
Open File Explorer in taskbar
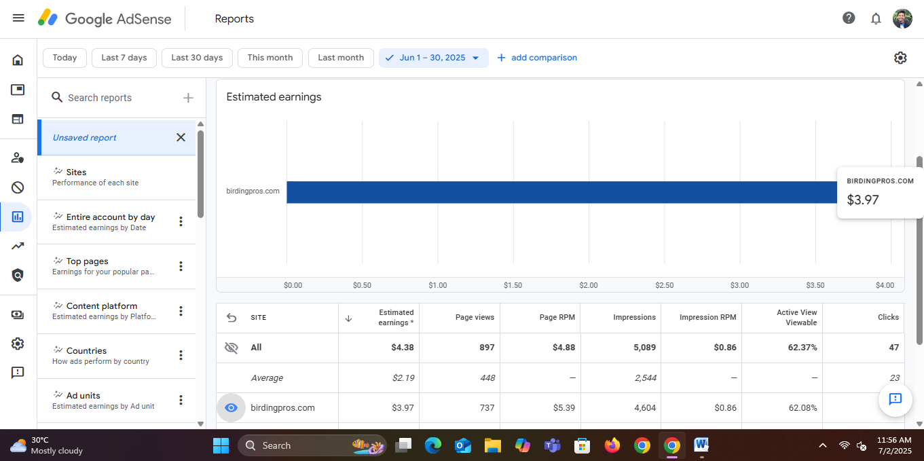tap(492, 445)
